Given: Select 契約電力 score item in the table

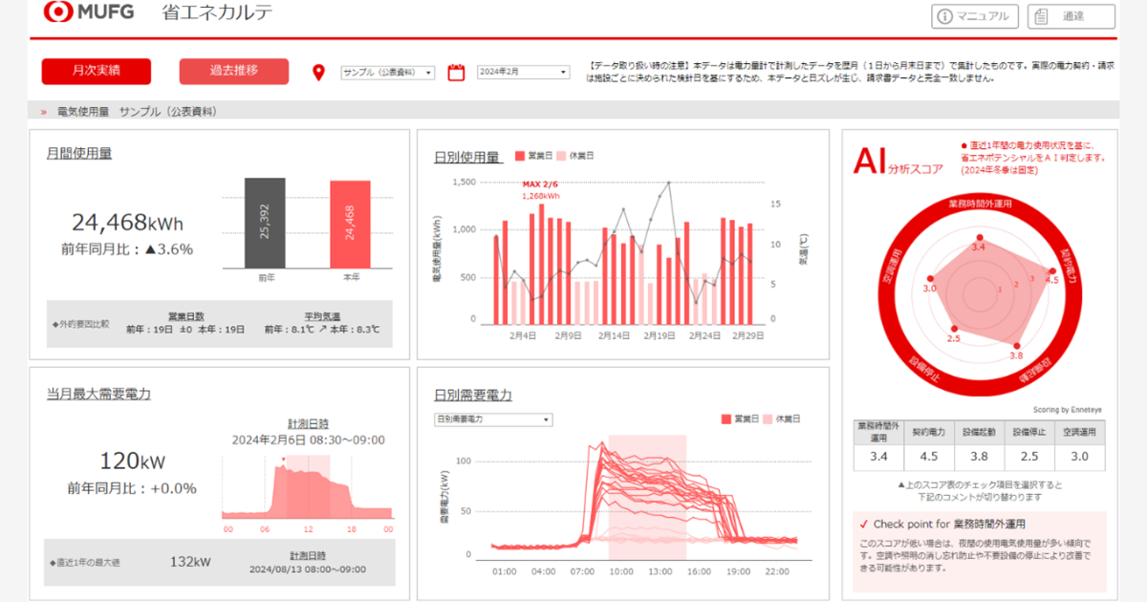Looking at the screenshot, I should tap(927, 457).
